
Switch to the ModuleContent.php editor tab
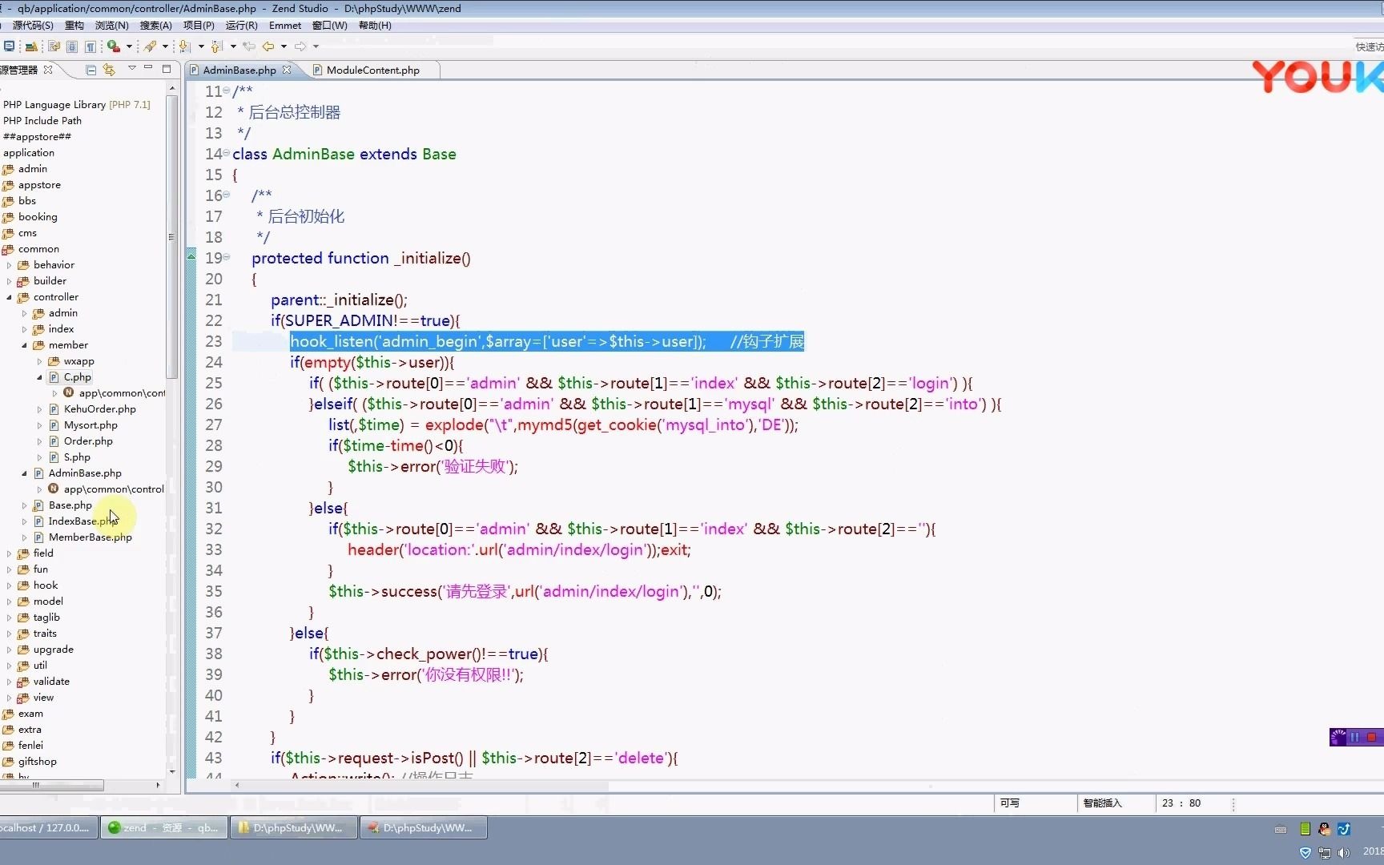pos(373,70)
